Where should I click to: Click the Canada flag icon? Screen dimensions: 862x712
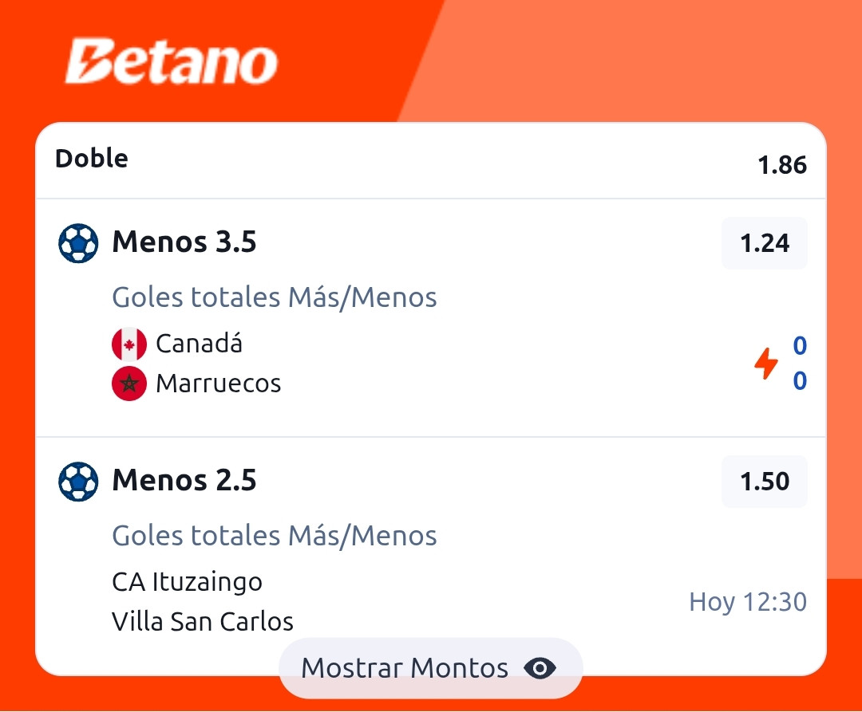click(x=129, y=344)
